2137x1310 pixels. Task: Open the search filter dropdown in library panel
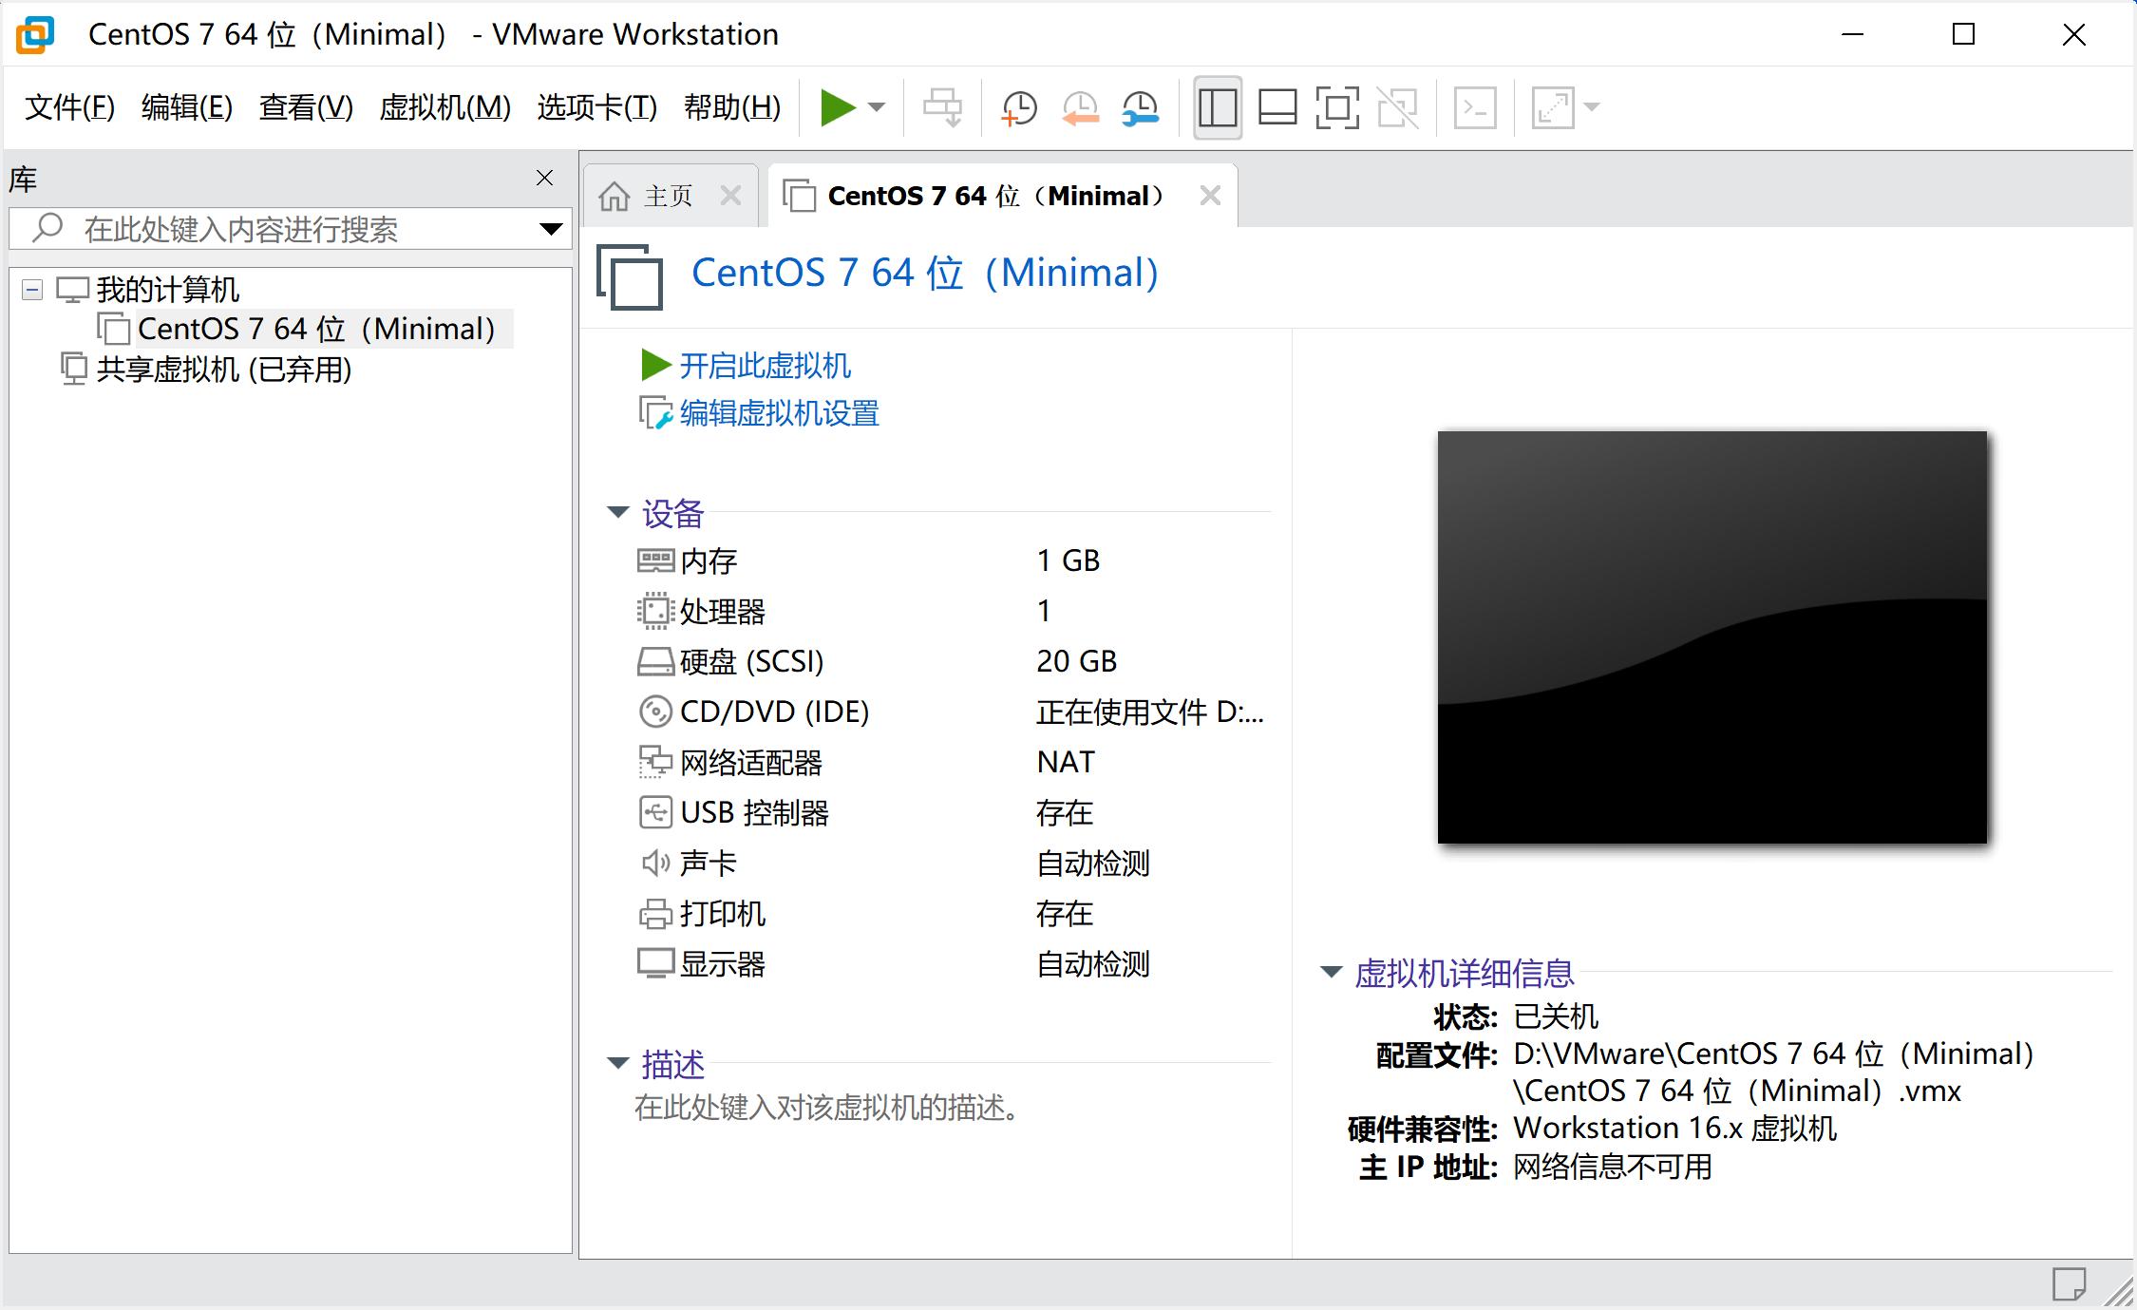click(549, 229)
